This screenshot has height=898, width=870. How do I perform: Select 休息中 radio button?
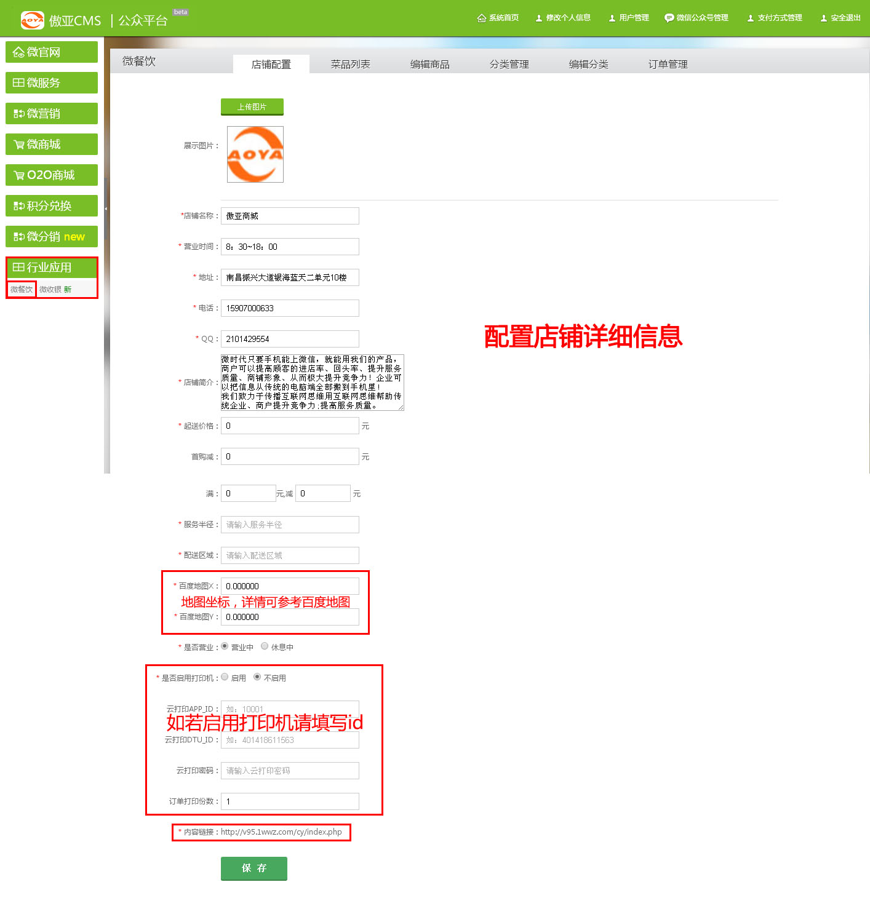point(265,646)
